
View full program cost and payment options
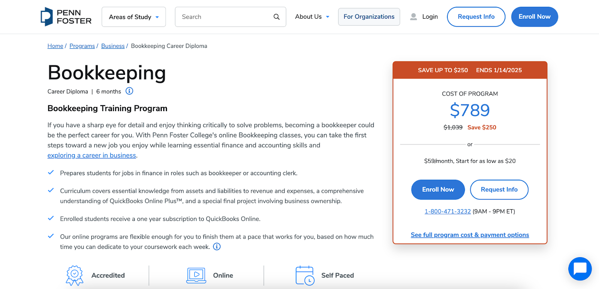pyautogui.click(x=469, y=235)
